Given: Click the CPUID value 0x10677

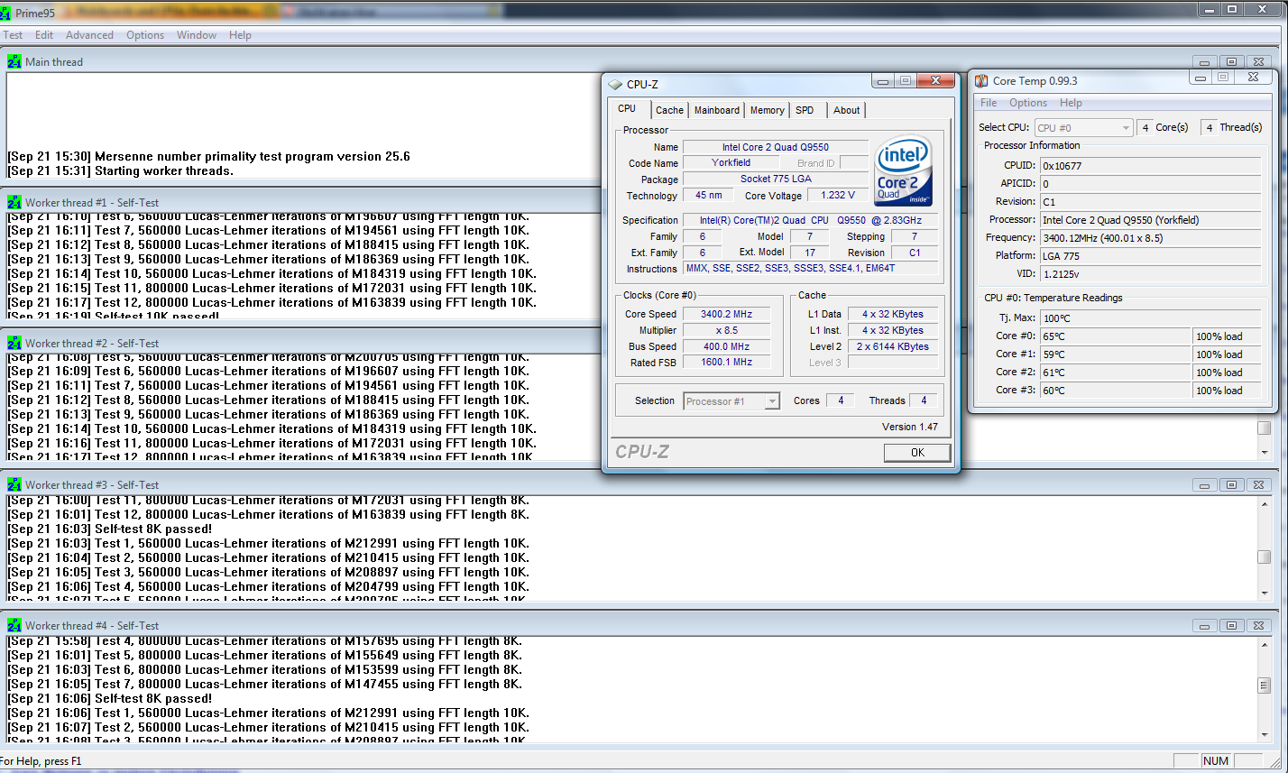Looking at the screenshot, I should pyautogui.click(x=1150, y=166).
